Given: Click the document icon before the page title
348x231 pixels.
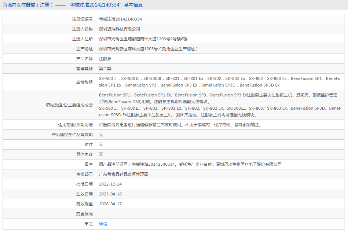Looking at the screenshot, I should 4,5.
